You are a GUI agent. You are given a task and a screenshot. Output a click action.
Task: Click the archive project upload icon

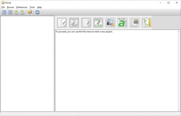[16, 12]
